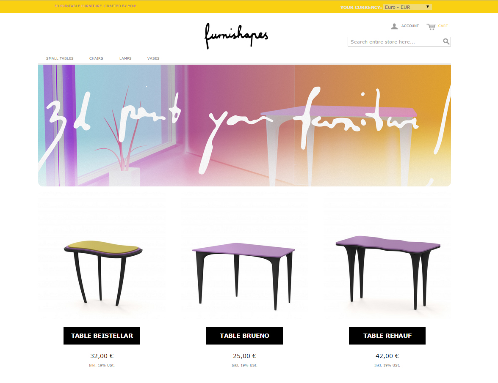
Task: Click the 3D print your furniture banner
Action: coord(245,126)
